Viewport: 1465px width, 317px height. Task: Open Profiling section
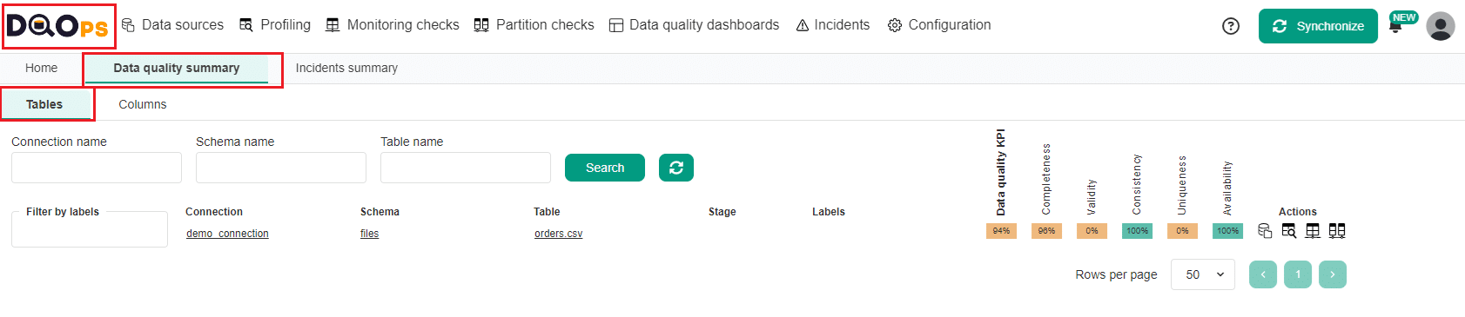coord(275,25)
